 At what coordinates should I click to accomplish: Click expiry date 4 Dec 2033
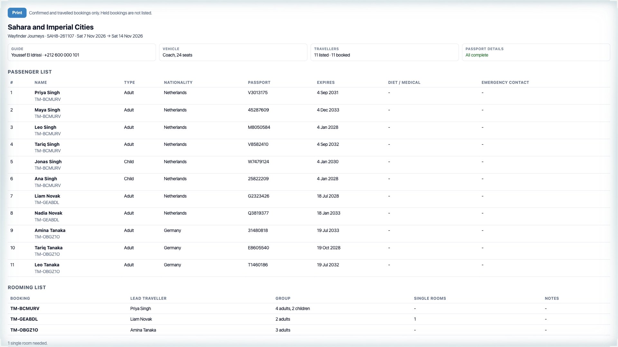click(x=328, y=110)
